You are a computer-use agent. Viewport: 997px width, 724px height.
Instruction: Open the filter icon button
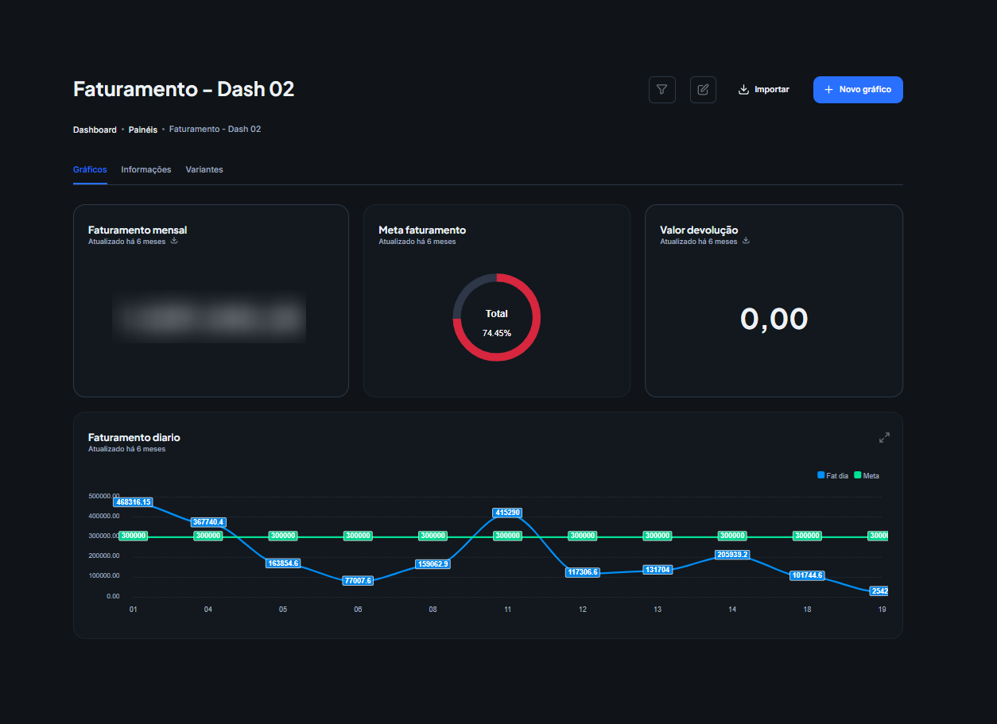click(x=662, y=90)
